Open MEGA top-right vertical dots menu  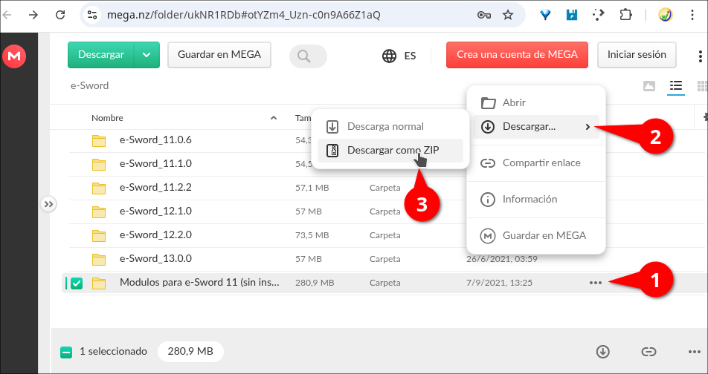[x=700, y=56]
